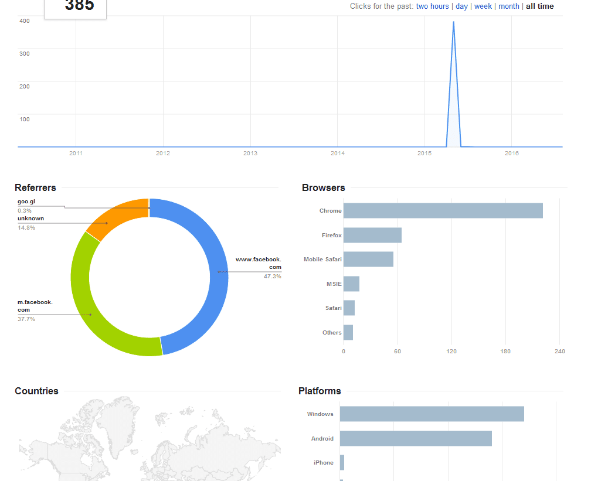Show clicks for the past week
The width and height of the screenshot is (608, 481).
tap(483, 6)
